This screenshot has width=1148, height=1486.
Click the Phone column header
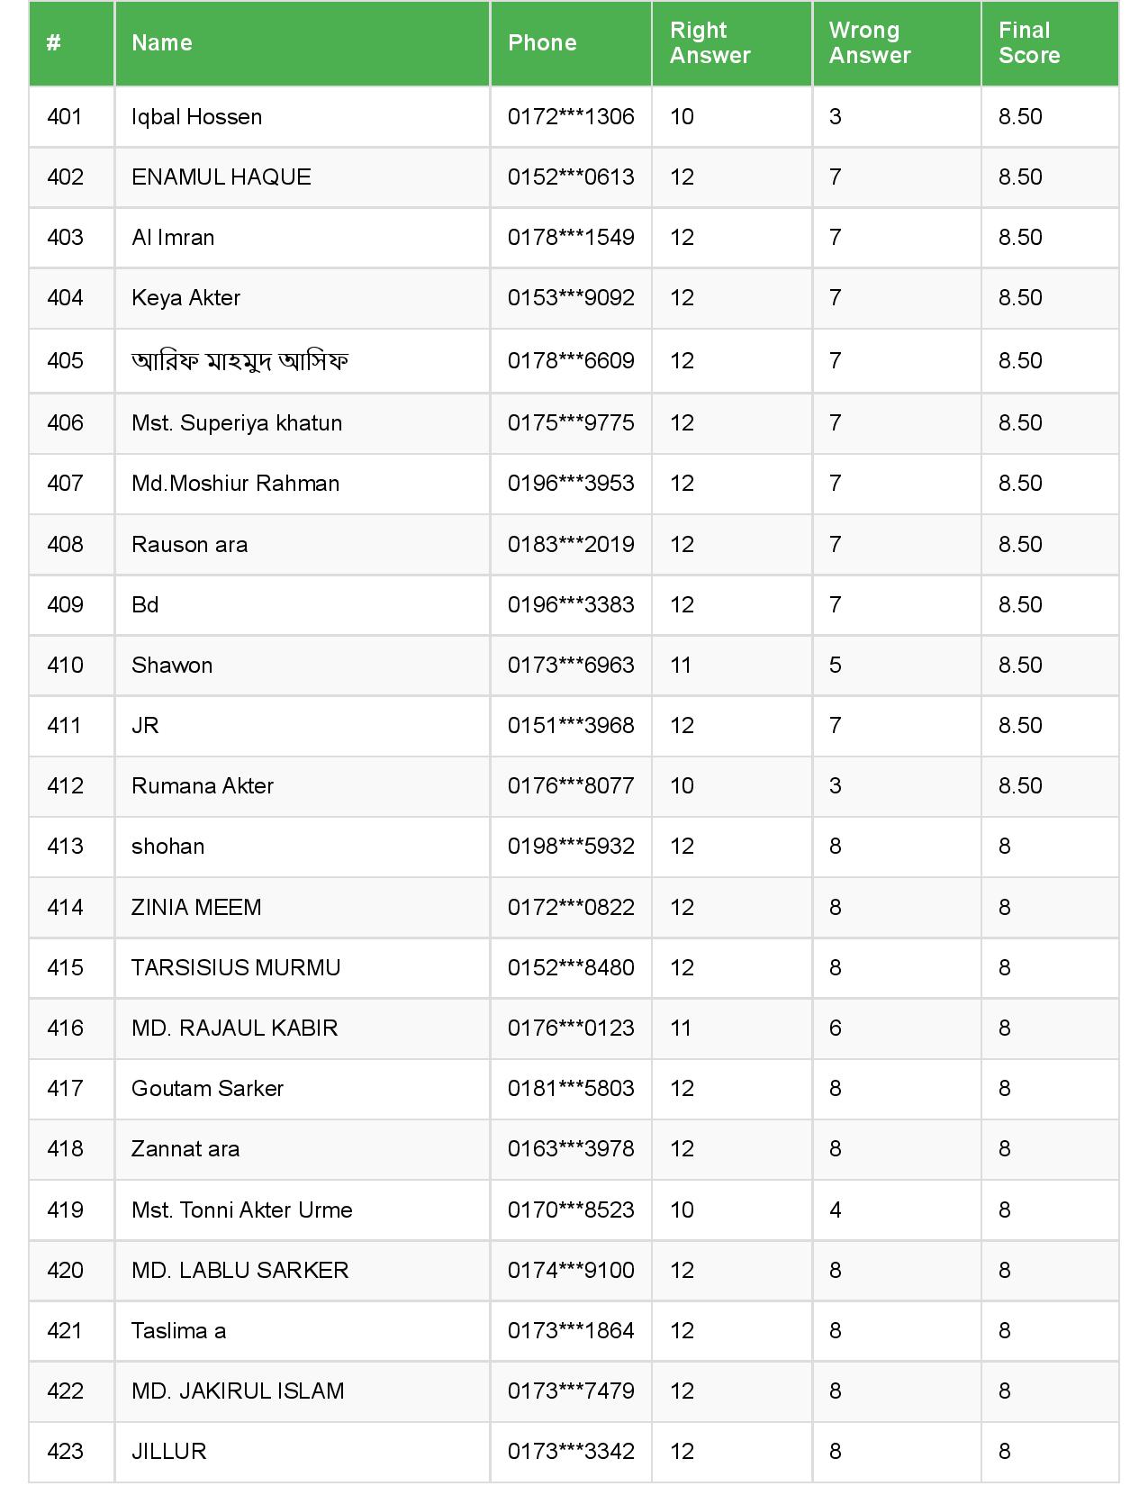tap(542, 43)
